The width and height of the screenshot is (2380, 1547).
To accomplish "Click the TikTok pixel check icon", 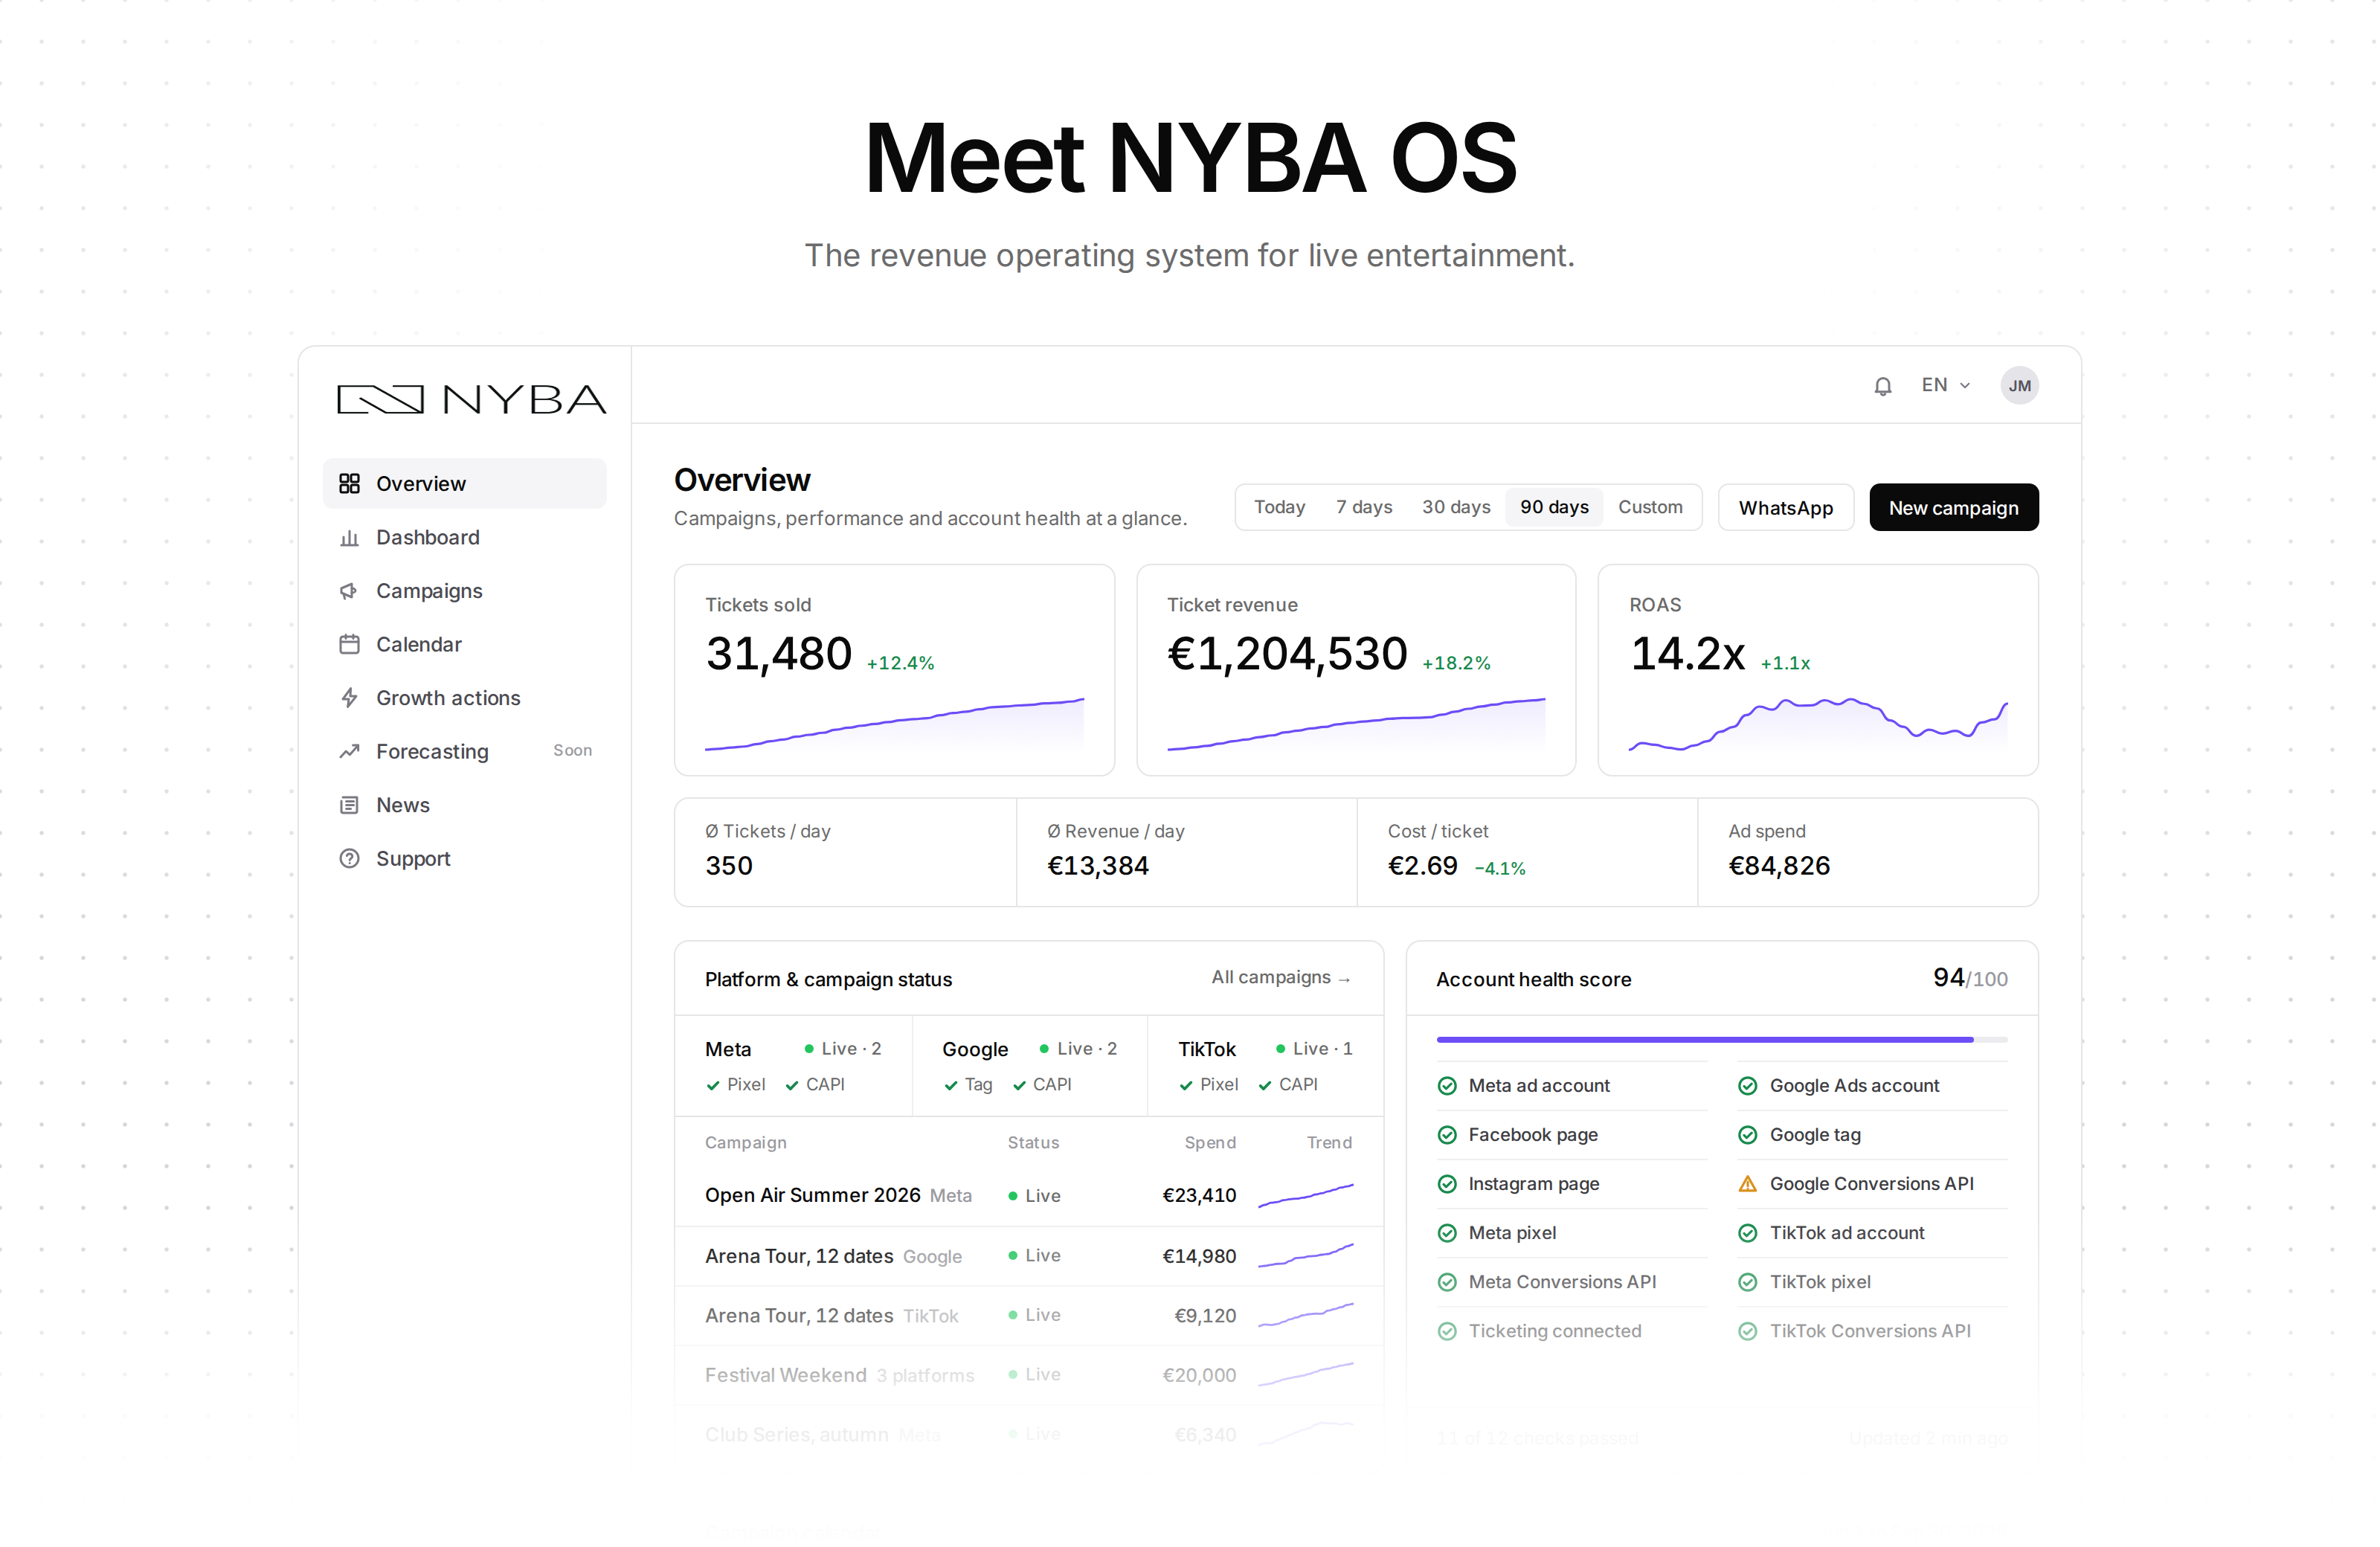I will coord(1747,1282).
